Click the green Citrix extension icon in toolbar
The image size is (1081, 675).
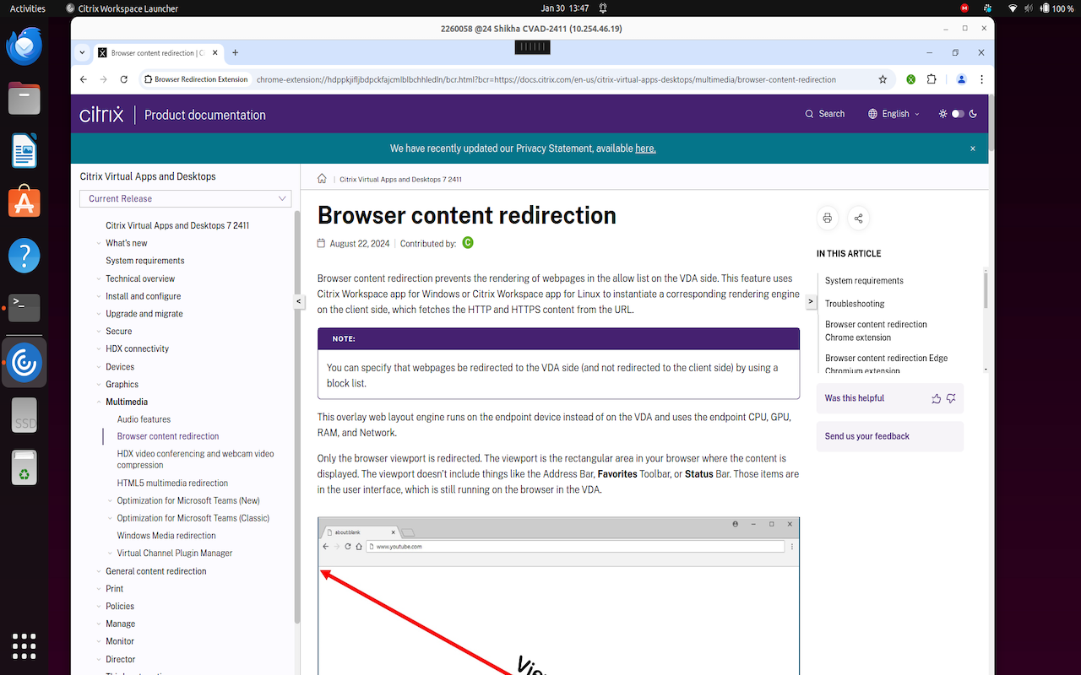tap(910, 78)
